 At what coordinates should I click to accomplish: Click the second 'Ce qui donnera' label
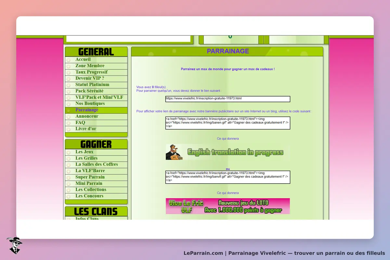(228, 193)
